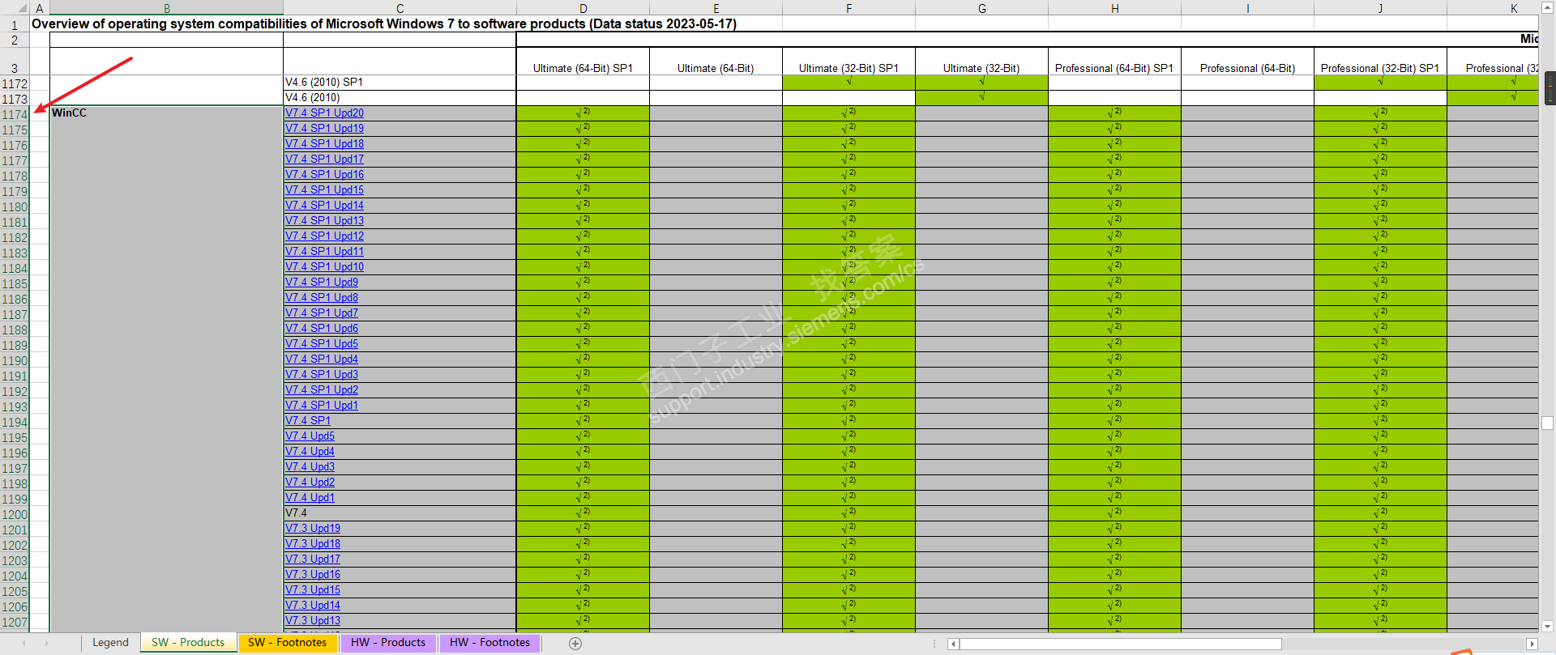Open the V7.4 SP1 Upd19 link

click(x=324, y=129)
